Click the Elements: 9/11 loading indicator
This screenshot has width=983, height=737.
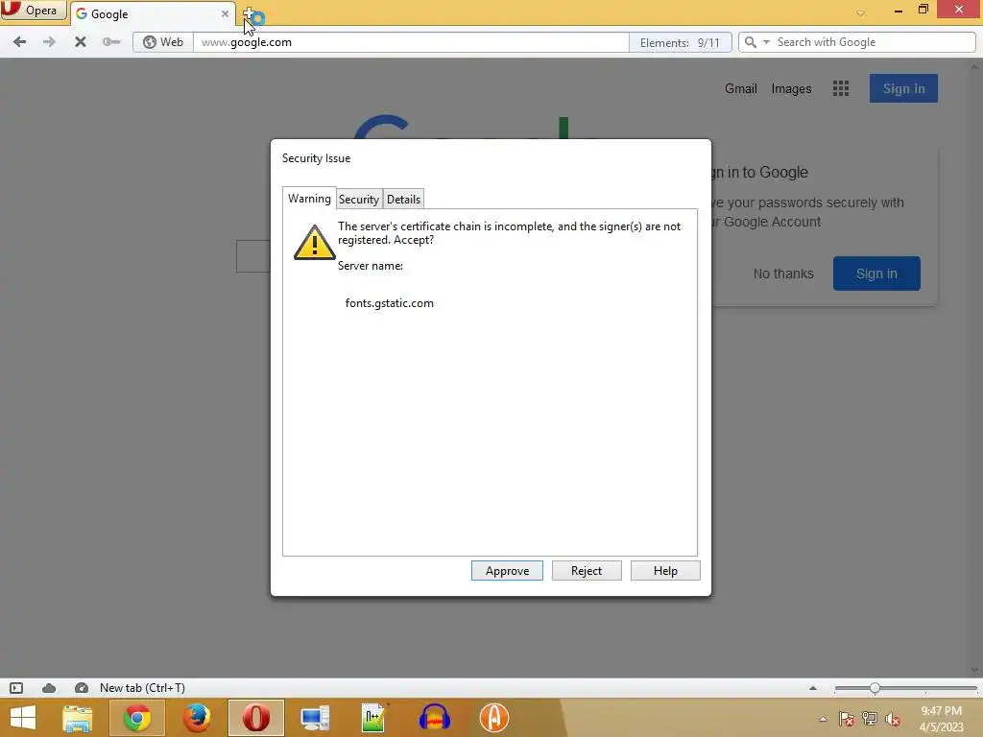(x=681, y=42)
